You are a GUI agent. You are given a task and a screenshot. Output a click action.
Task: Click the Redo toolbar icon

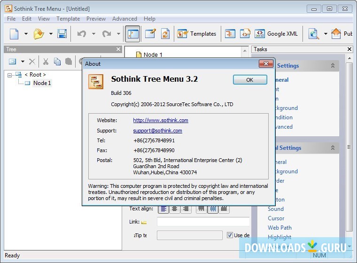point(106,34)
